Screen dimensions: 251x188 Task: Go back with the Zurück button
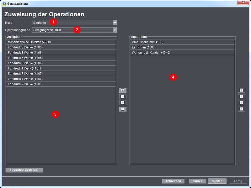[198, 181]
